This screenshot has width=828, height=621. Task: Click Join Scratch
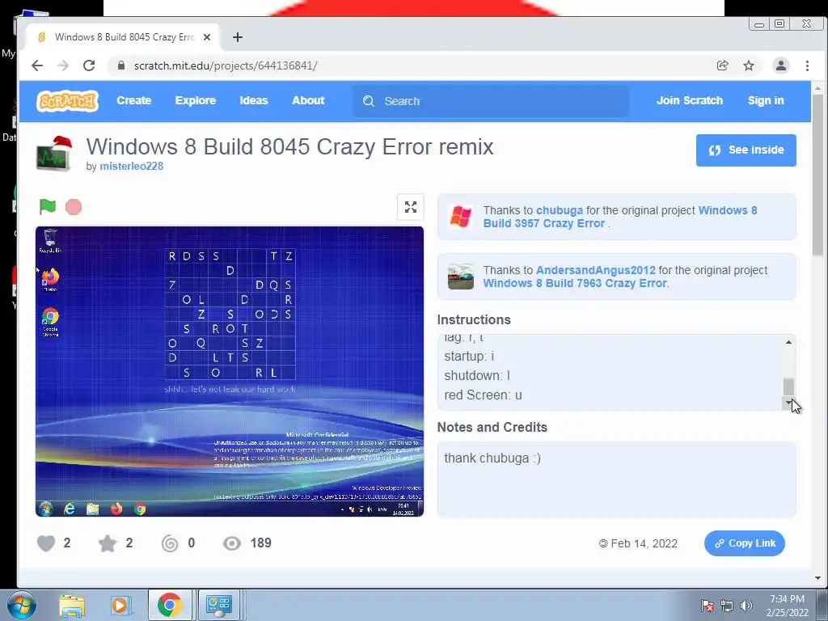pyautogui.click(x=690, y=100)
